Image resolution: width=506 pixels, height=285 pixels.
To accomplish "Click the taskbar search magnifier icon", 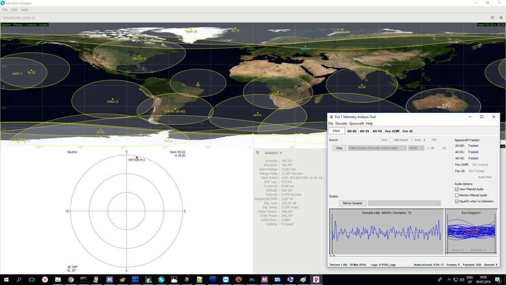I will coord(19,279).
